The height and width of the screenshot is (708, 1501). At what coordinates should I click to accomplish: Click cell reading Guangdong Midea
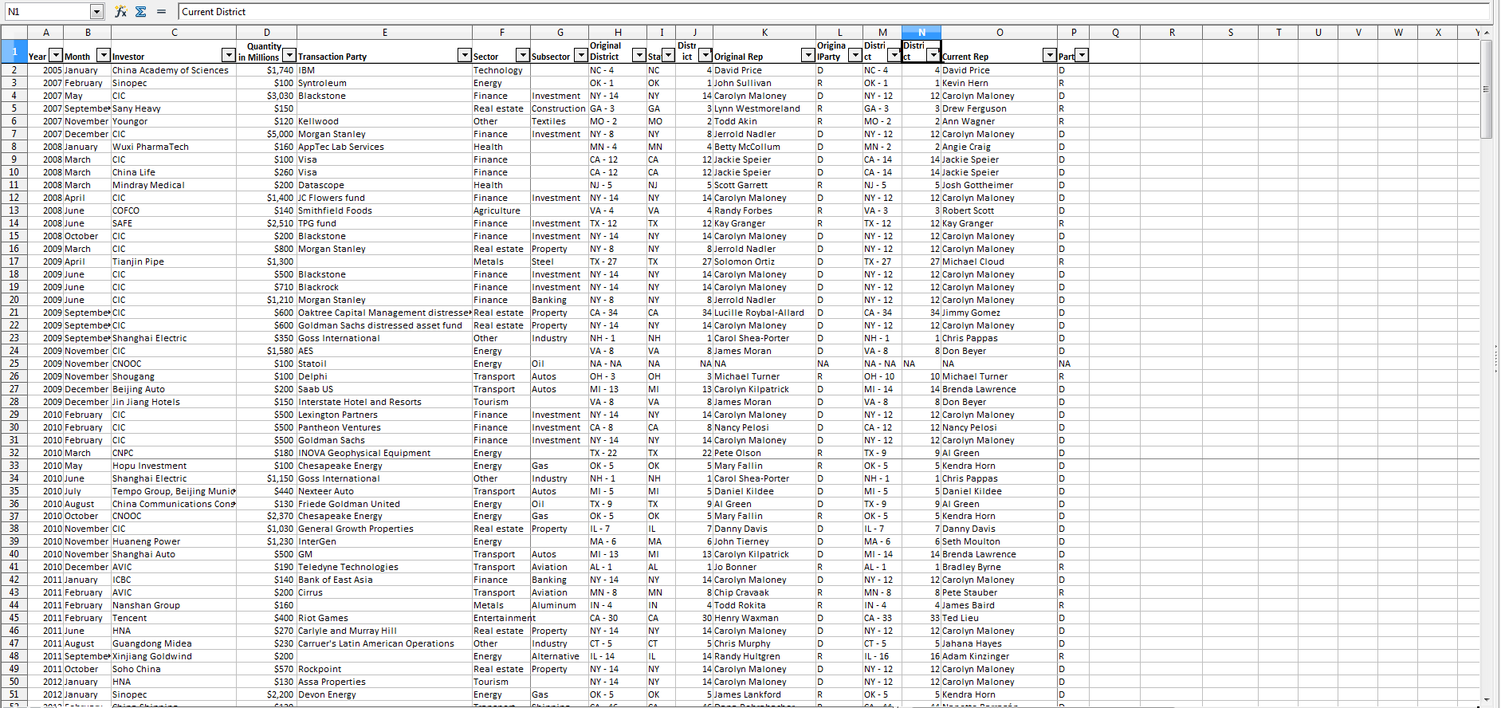[x=174, y=643]
